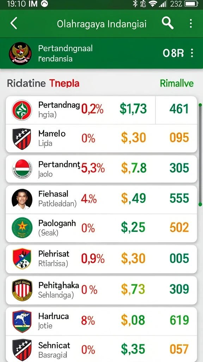This screenshot has height=362, width=203.
Task: Tap Piehrisat red and blue shield crest
Action: pyautogui.click(x=22, y=258)
